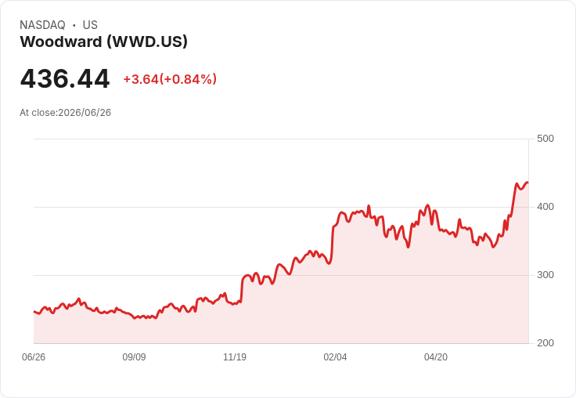This screenshot has width=576, height=398.
Task: Click the 02/04 x-axis date label
Action: point(335,357)
